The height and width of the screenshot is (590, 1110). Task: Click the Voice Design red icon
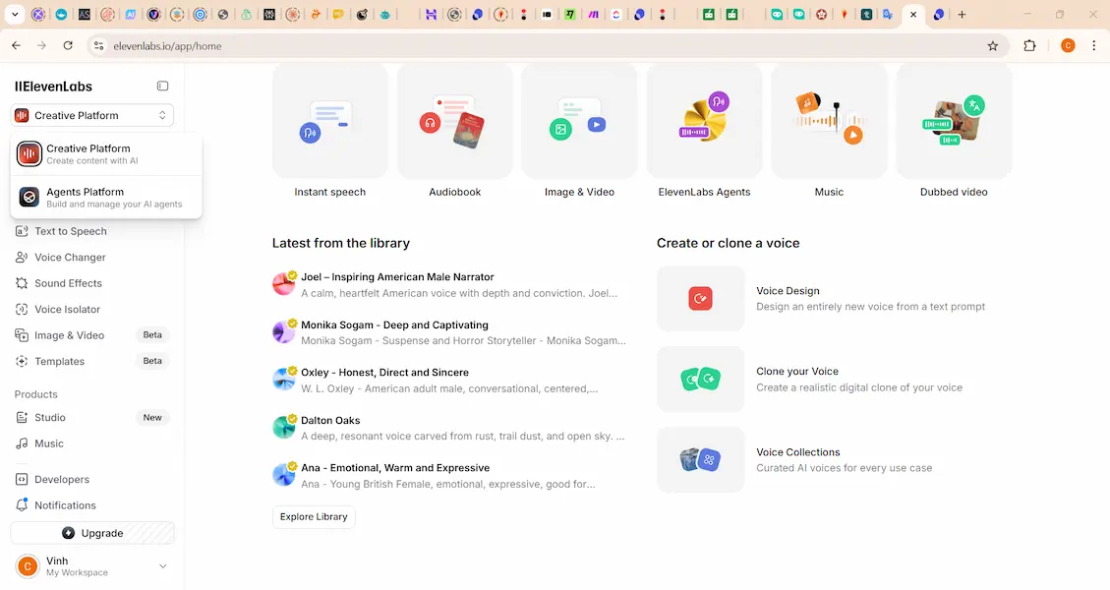click(x=700, y=299)
